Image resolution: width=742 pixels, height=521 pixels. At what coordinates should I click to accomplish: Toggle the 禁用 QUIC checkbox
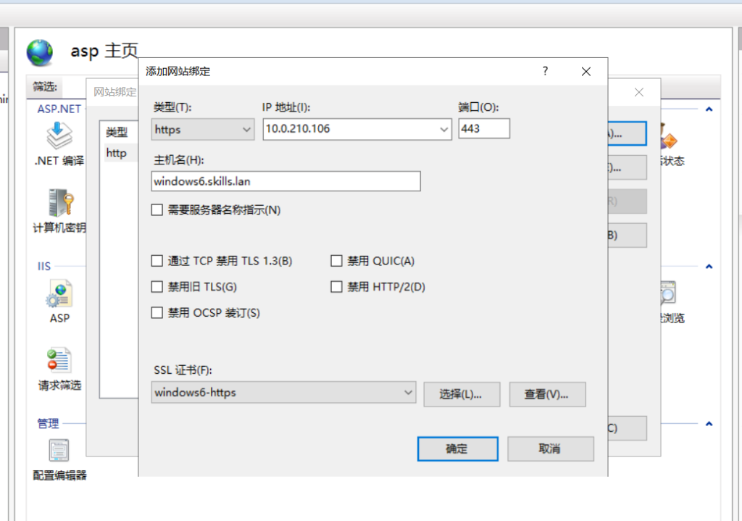(336, 261)
